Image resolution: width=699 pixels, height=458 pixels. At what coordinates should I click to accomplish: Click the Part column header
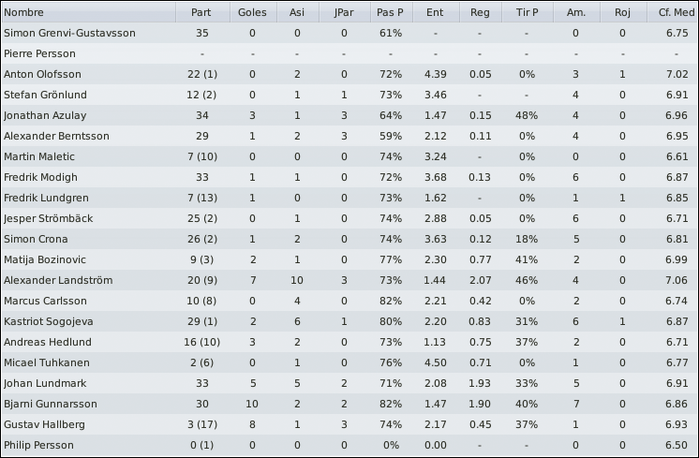point(201,12)
